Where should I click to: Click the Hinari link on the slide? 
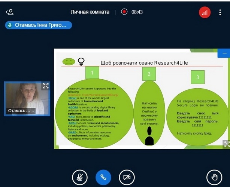73,98
